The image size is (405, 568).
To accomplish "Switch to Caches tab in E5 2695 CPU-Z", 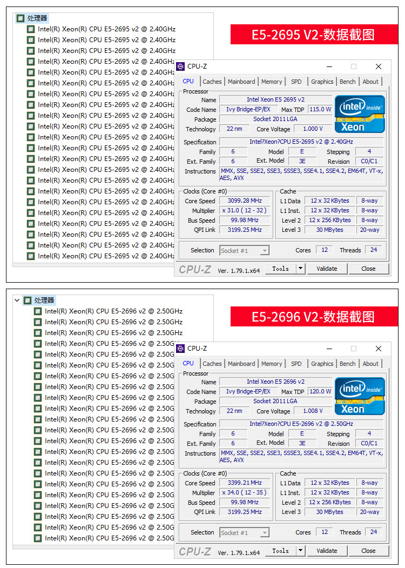I will coord(212,82).
